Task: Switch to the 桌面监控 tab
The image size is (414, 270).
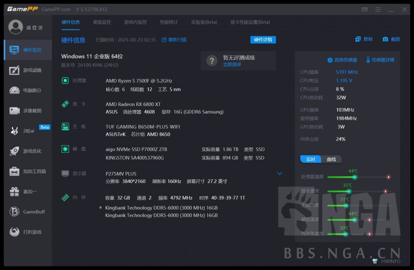Action: point(102,22)
